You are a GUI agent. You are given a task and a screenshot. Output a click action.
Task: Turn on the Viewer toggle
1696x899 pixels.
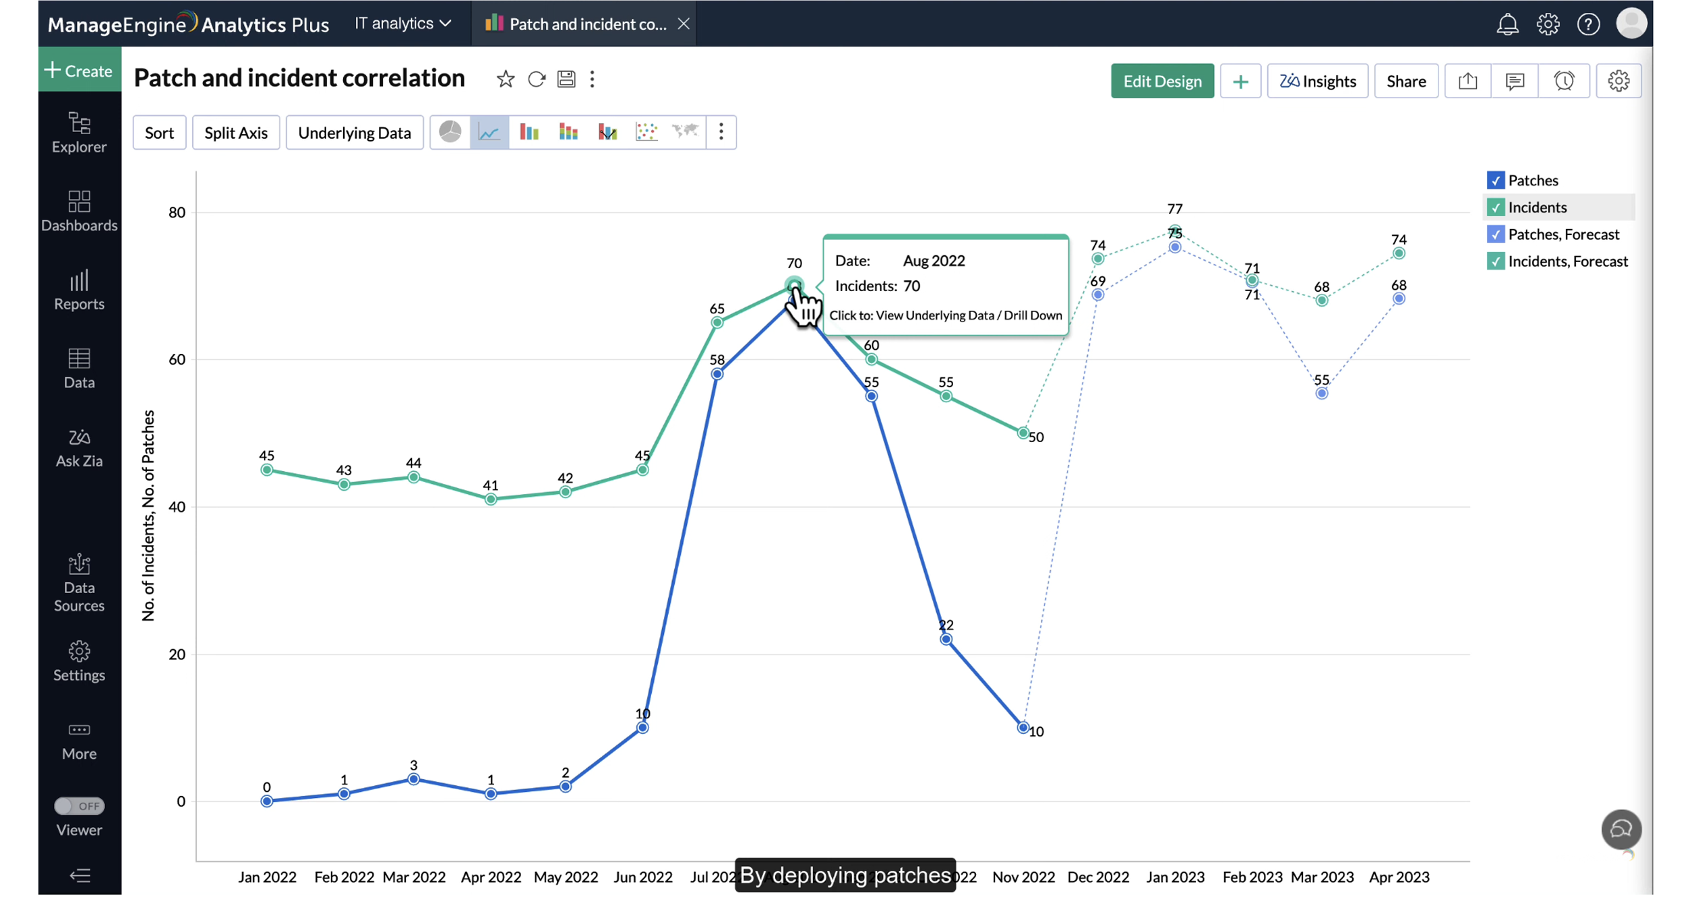point(79,807)
